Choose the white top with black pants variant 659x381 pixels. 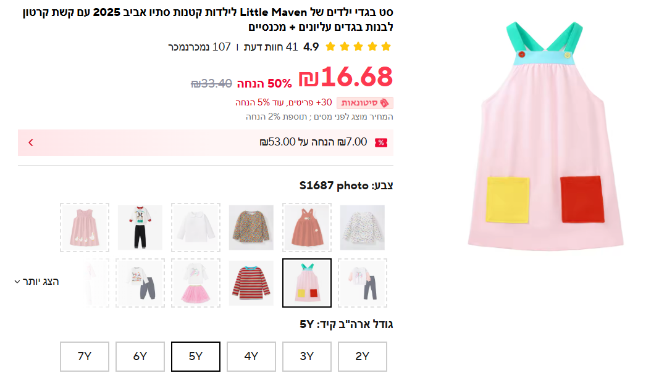point(140,227)
